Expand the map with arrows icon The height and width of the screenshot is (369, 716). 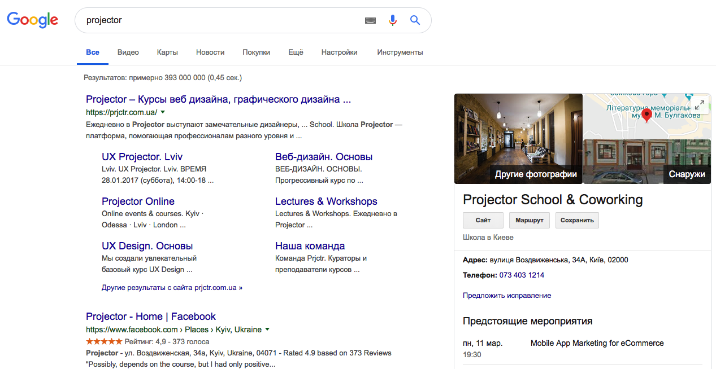pyautogui.click(x=700, y=105)
